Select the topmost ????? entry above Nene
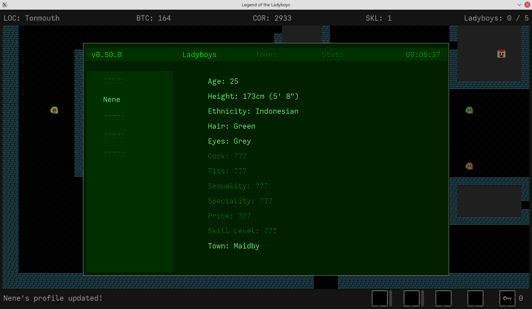The height and width of the screenshot is (309, 532). [114, 81]
